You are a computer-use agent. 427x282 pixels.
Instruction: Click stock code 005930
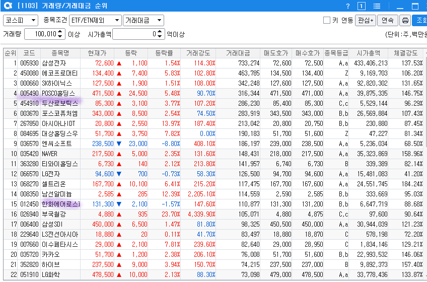tap(29, 63)
